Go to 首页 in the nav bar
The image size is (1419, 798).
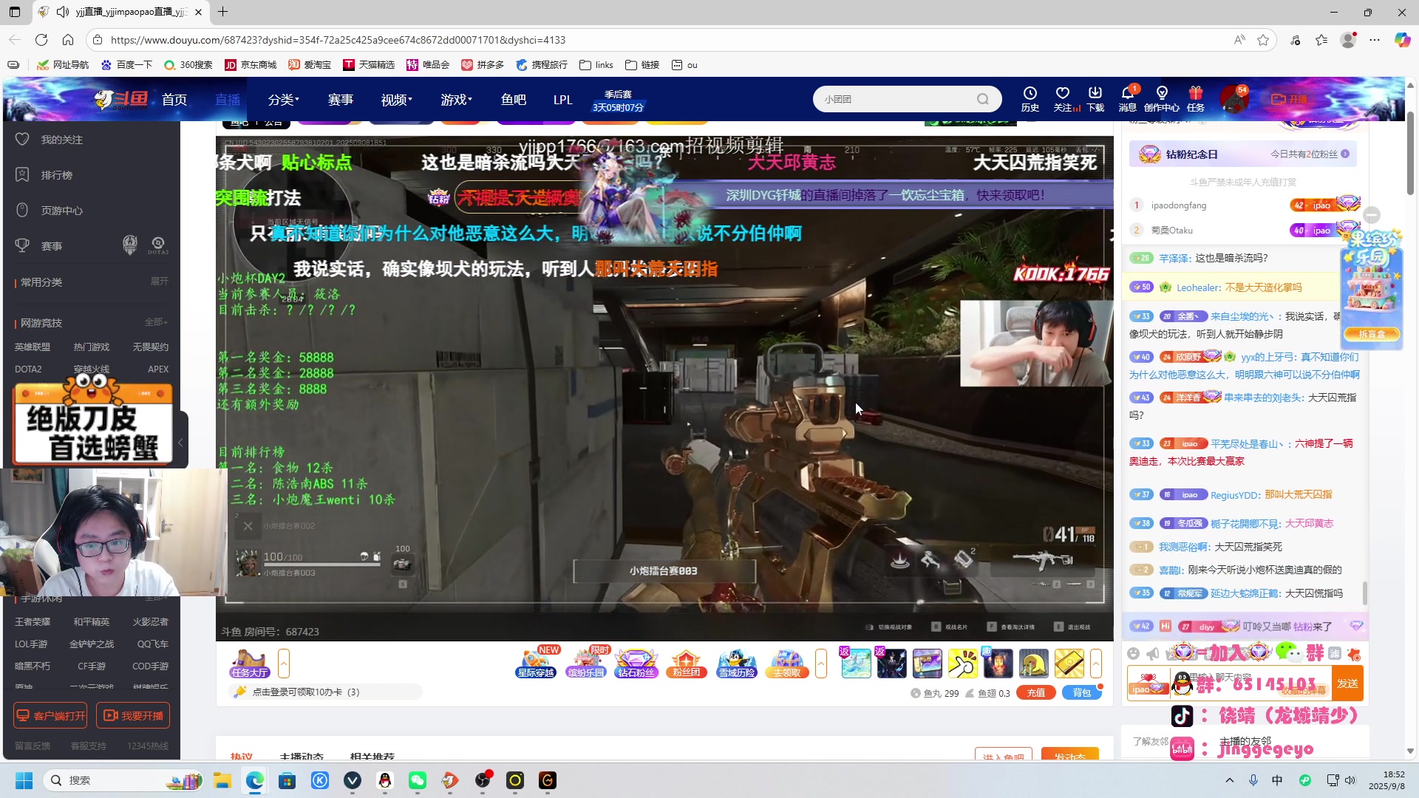(x=174, y=99)
